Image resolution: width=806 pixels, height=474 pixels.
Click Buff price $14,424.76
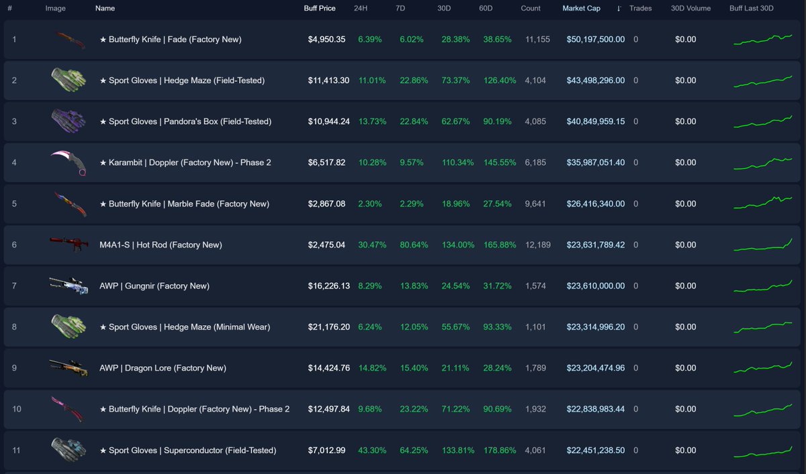(x=328, y=367)
